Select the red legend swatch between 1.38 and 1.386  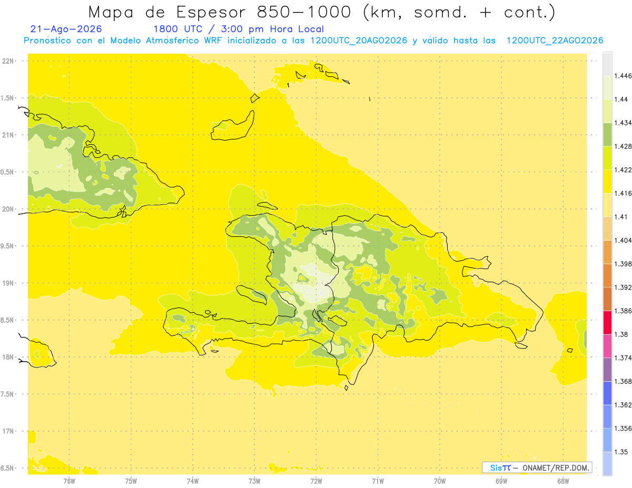(607, 322)
